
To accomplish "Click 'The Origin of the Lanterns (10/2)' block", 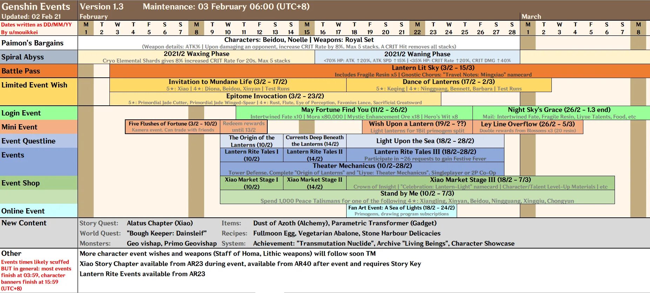I will point(252,141).
